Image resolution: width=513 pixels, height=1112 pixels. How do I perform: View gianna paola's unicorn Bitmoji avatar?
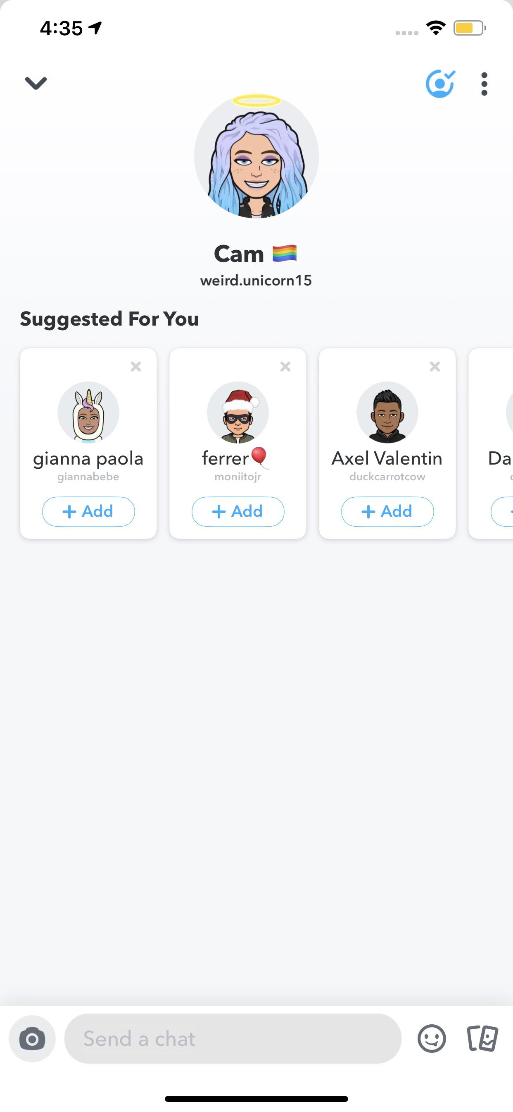point(88,412)
